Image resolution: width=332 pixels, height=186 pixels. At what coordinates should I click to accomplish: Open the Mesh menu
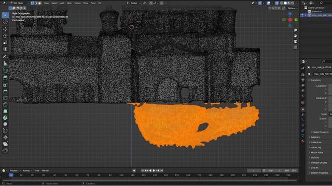(69, 3)
